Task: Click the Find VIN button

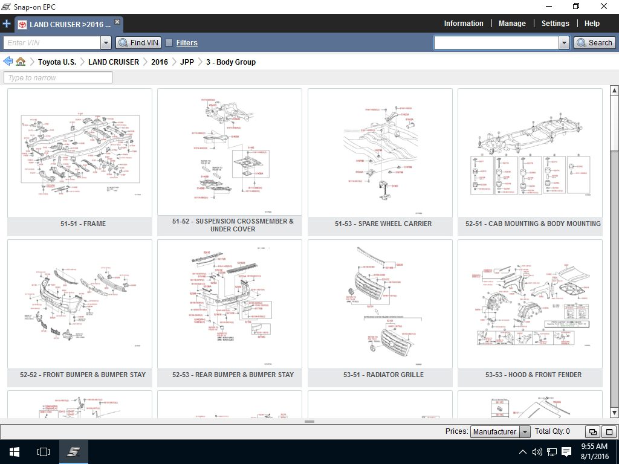Action: pos(138,43)
